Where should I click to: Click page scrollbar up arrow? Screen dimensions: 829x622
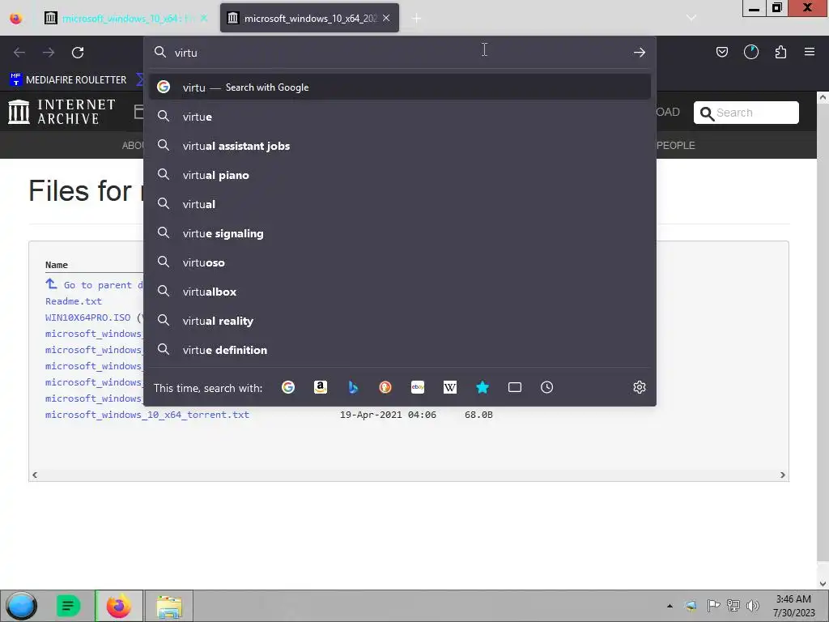point(823,97)
